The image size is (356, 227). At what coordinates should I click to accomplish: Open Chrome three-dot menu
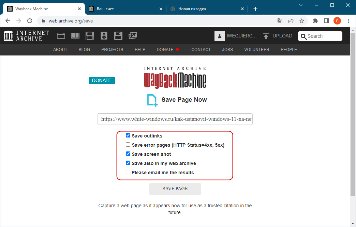click(348, 21)
